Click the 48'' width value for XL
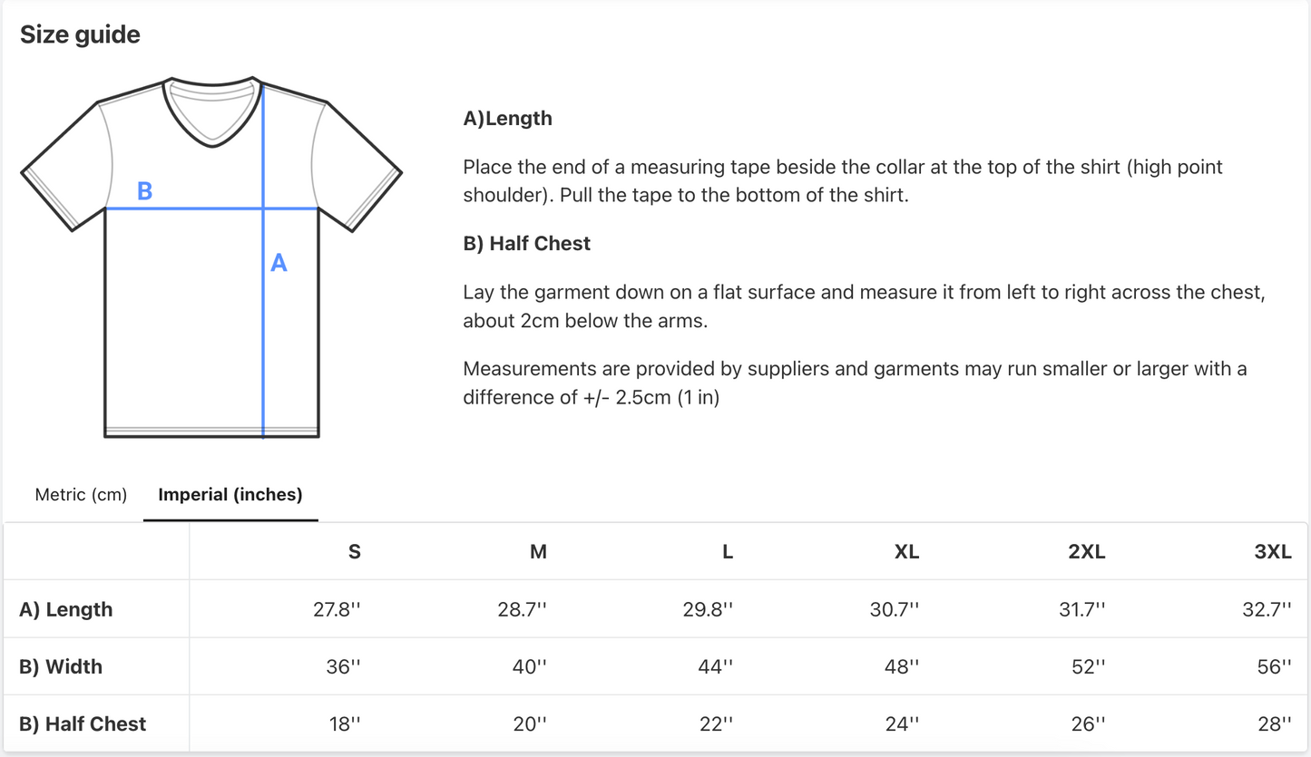Image resolution: width=1311 pixels, height=757 pixels. tap(902, 666)
